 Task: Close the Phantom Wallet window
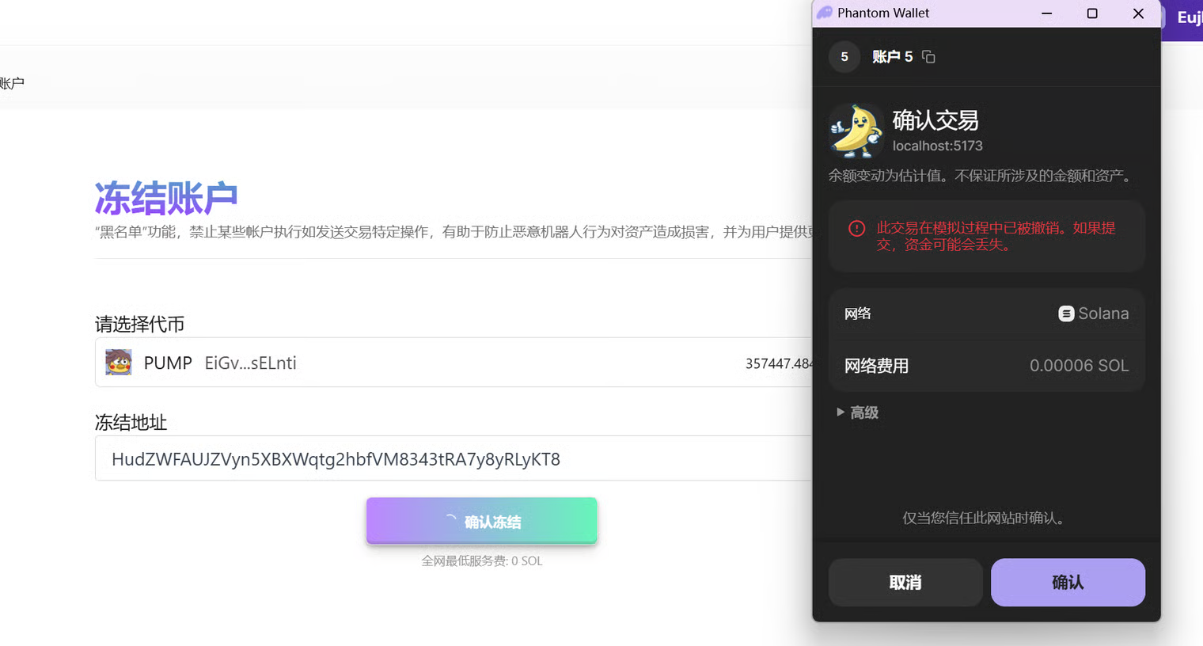coord(1138,13)
